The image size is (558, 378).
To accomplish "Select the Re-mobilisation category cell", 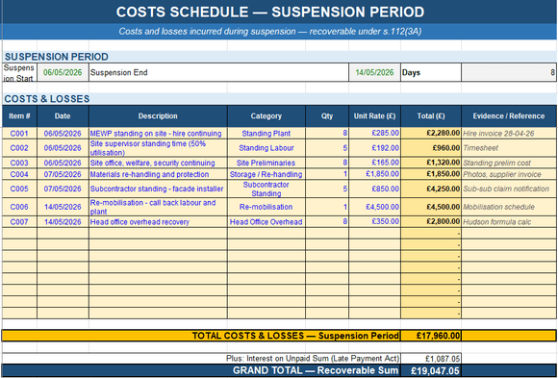I will tap(266, 207).
